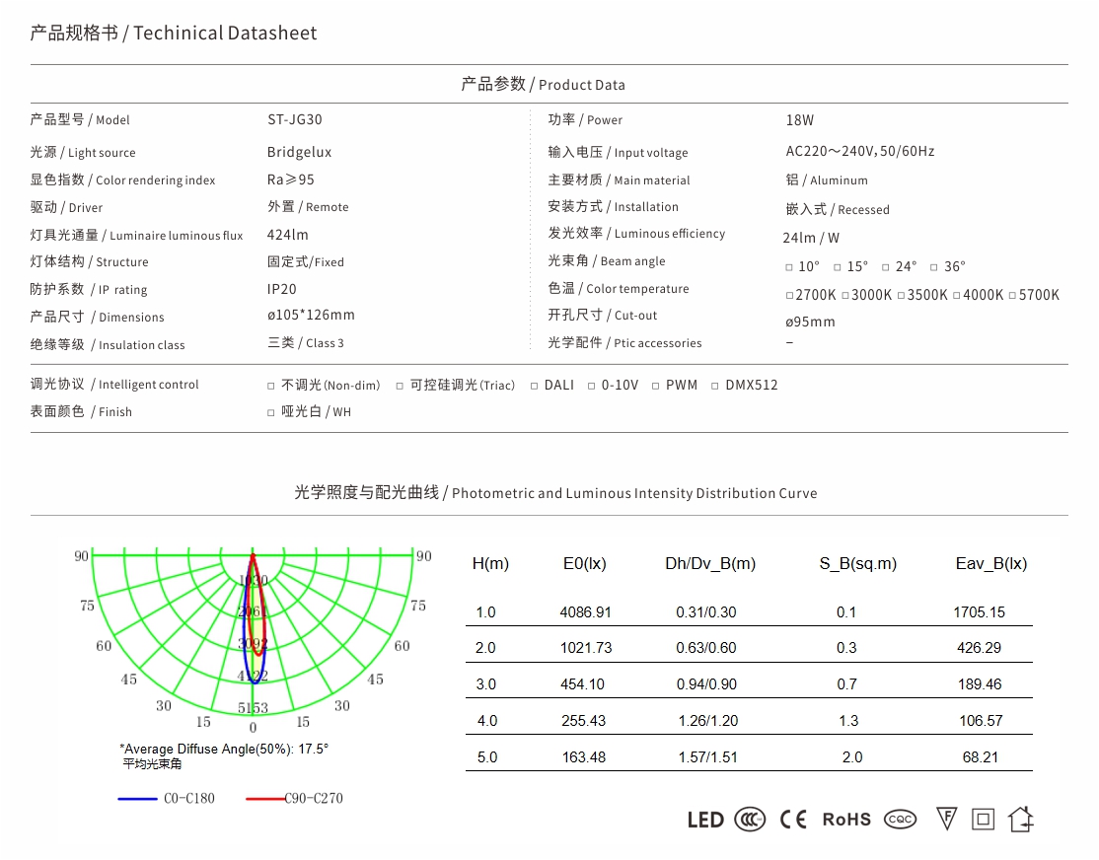Screen dimensions: 1099x860
Task: Click the E0 value 4086.91
Action: tap(585, 612)
